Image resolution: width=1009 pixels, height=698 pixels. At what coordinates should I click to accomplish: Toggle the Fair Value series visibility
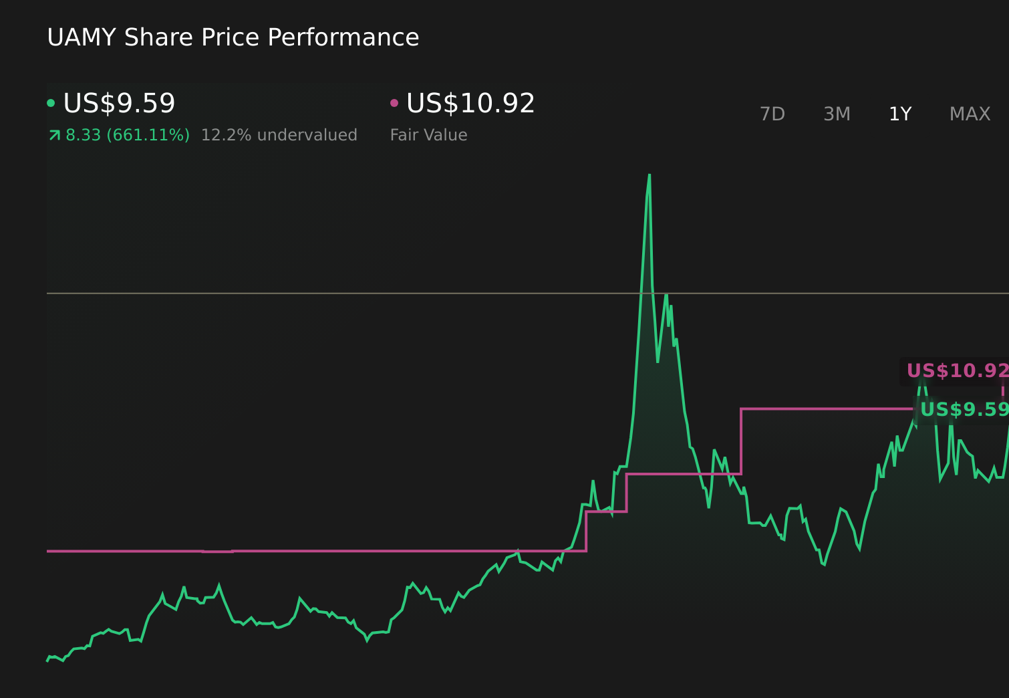(x=428, y=134)
